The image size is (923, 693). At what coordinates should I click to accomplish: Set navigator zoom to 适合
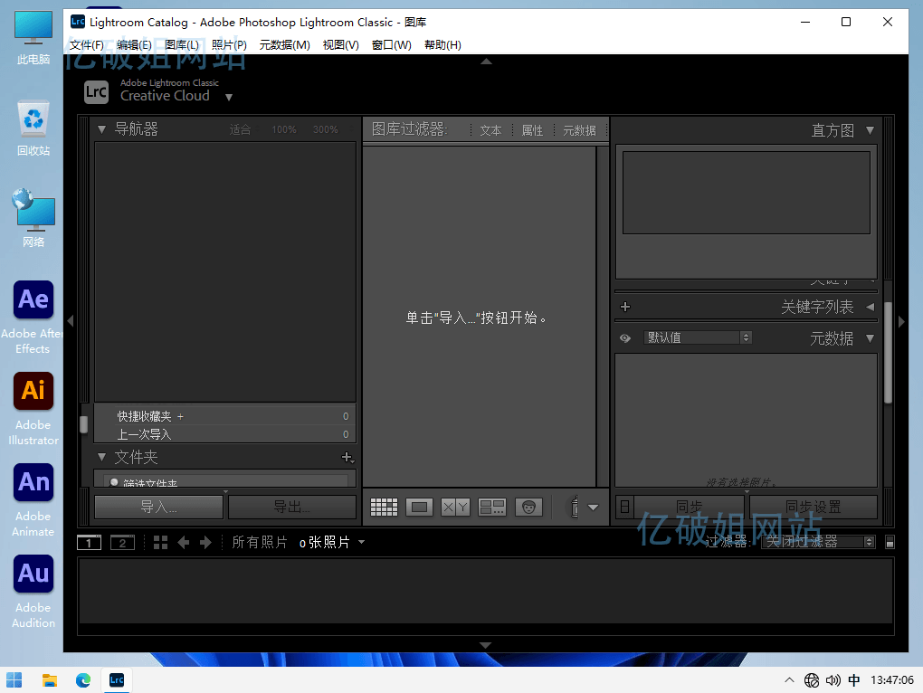(240, 129)
